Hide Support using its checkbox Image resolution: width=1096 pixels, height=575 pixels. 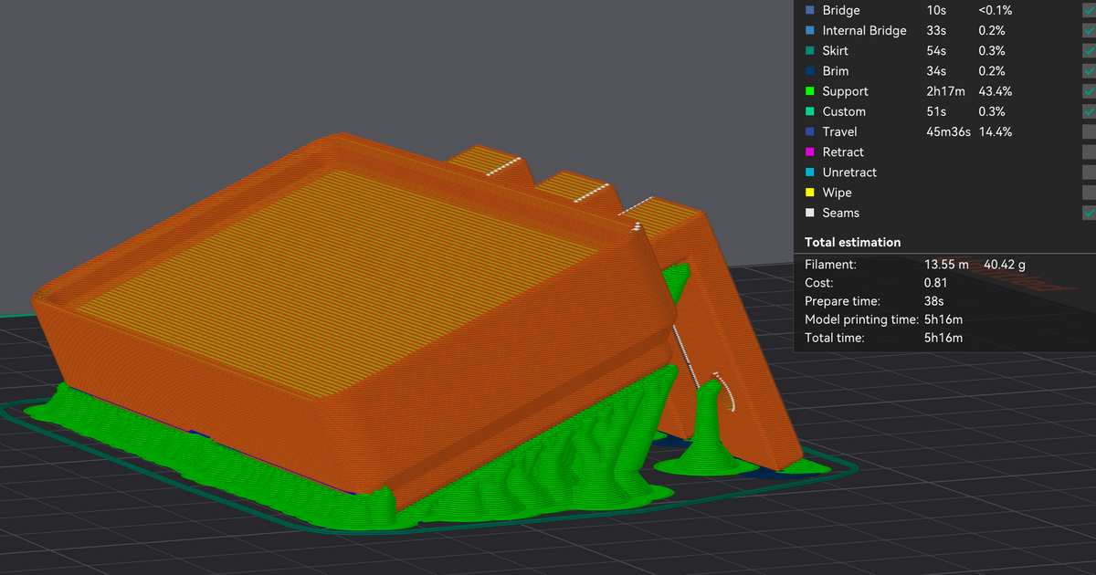(x=1089, y=91)
